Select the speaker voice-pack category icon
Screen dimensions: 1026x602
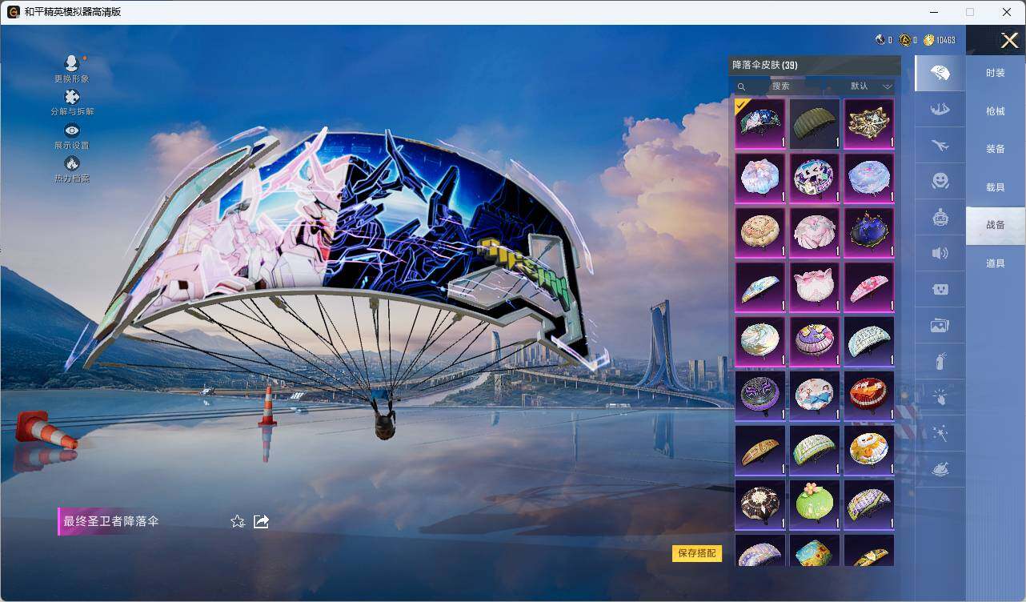940,253
